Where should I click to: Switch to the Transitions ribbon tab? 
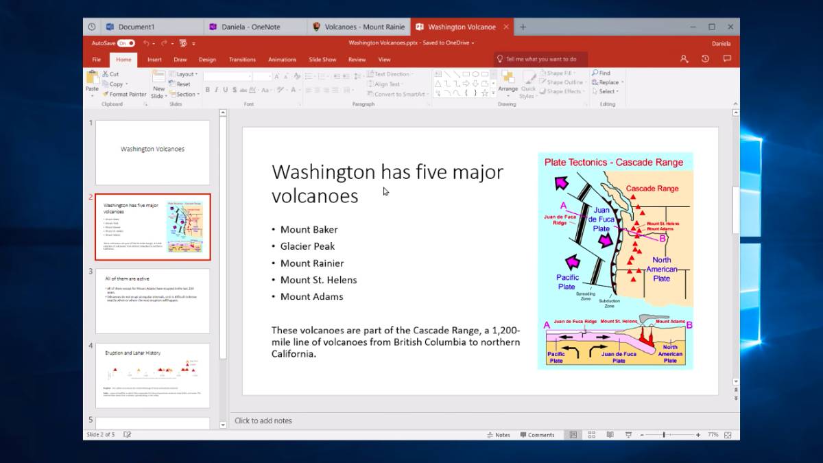coord(242,60)
